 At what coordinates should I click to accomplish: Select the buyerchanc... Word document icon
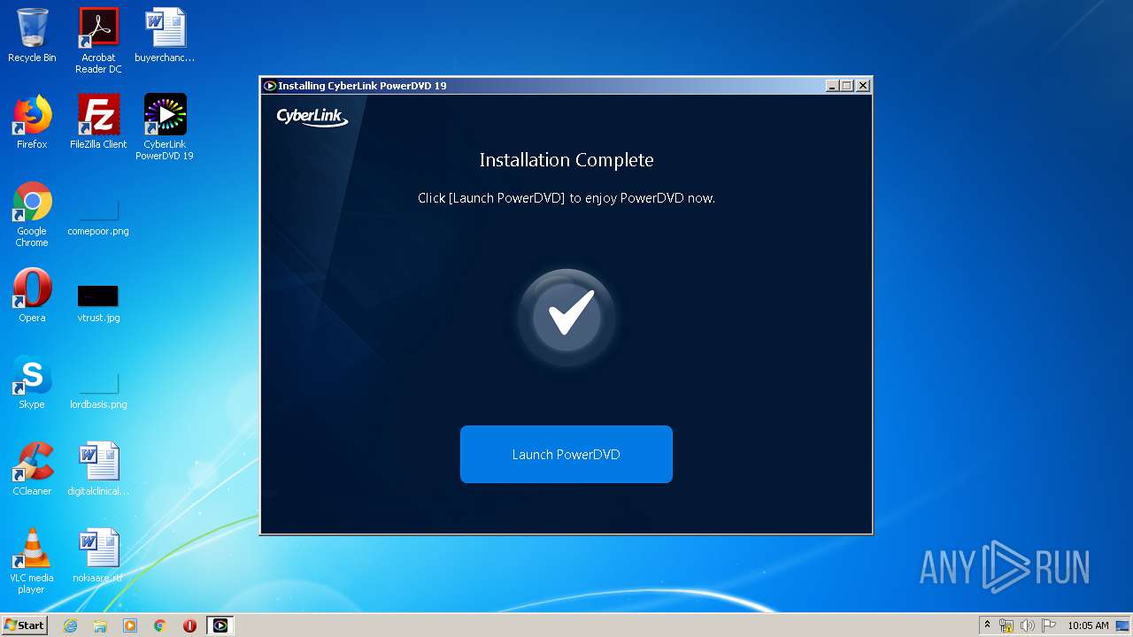[165, 35]
